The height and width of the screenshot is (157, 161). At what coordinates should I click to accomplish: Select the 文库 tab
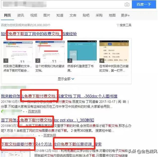tap(73, 15)
